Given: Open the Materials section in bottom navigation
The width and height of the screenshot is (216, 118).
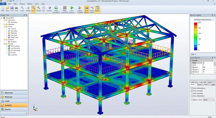Looking at the screenshot, I should pyautogui.click(x=14, y=97).
